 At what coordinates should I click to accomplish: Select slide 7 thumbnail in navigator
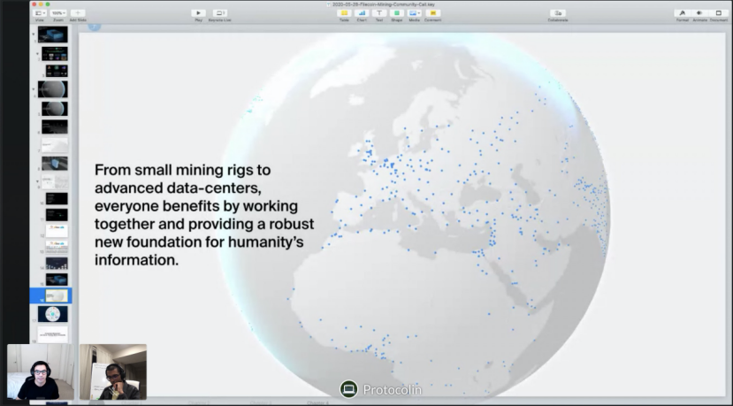[55, 145]
